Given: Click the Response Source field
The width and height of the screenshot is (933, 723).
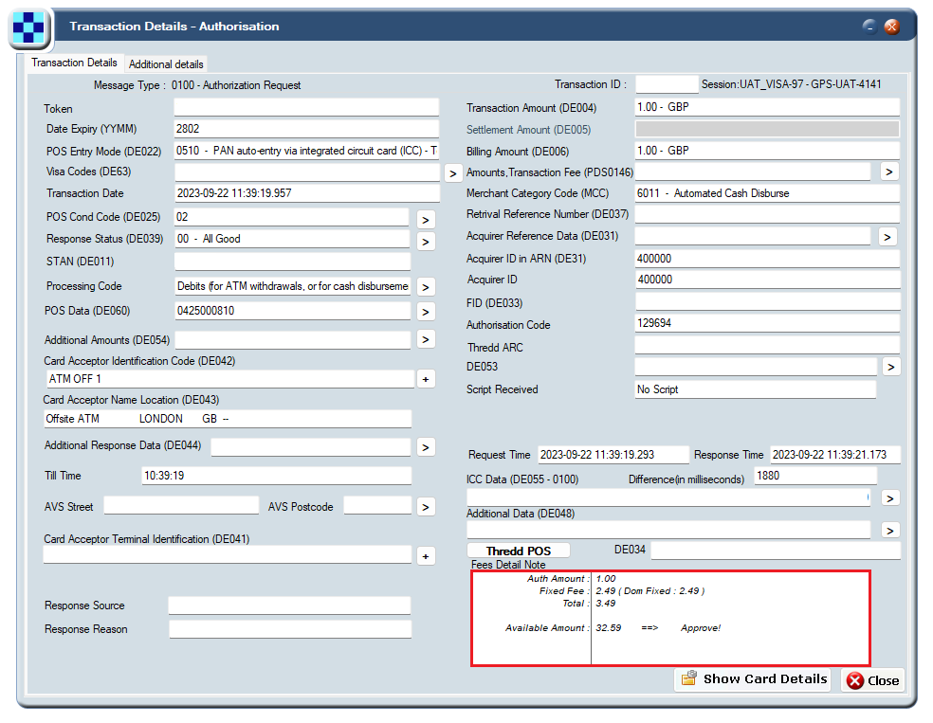Looking at the screenshot, I should click(289, 606).
